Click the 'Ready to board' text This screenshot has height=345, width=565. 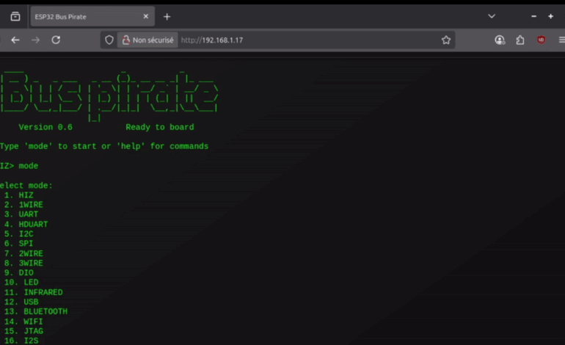[x=160, y=127]
